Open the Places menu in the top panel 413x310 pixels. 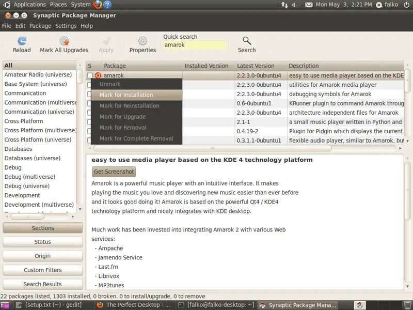pos(58,5)
